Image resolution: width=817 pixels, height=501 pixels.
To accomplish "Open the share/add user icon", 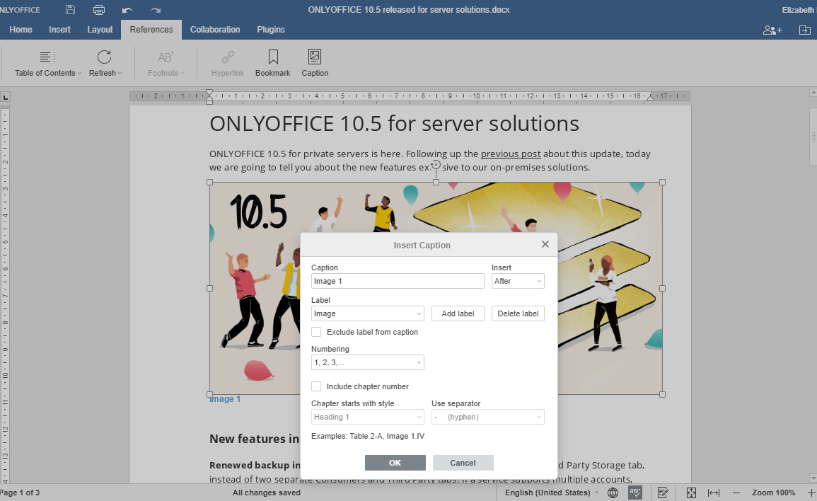I will click(772, 30).
